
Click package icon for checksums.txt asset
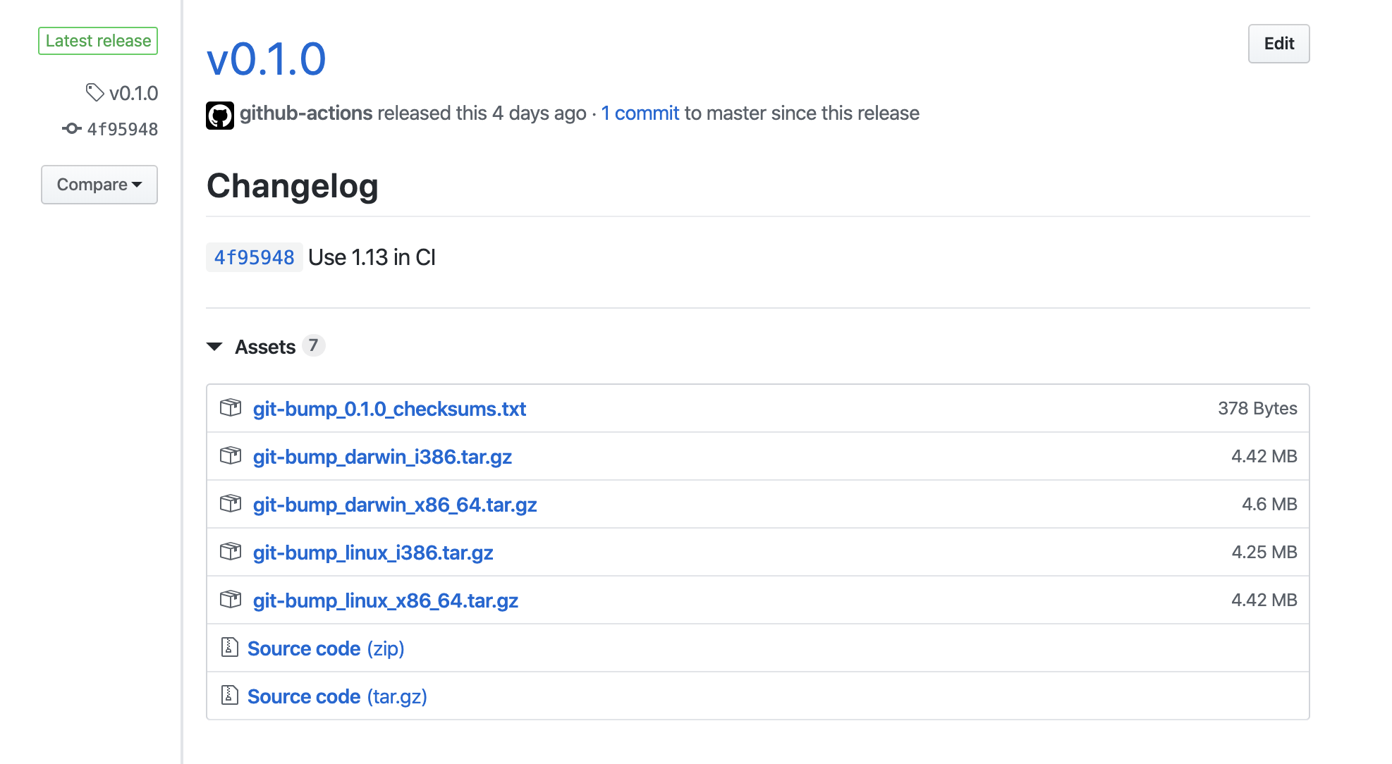[230, 408]
